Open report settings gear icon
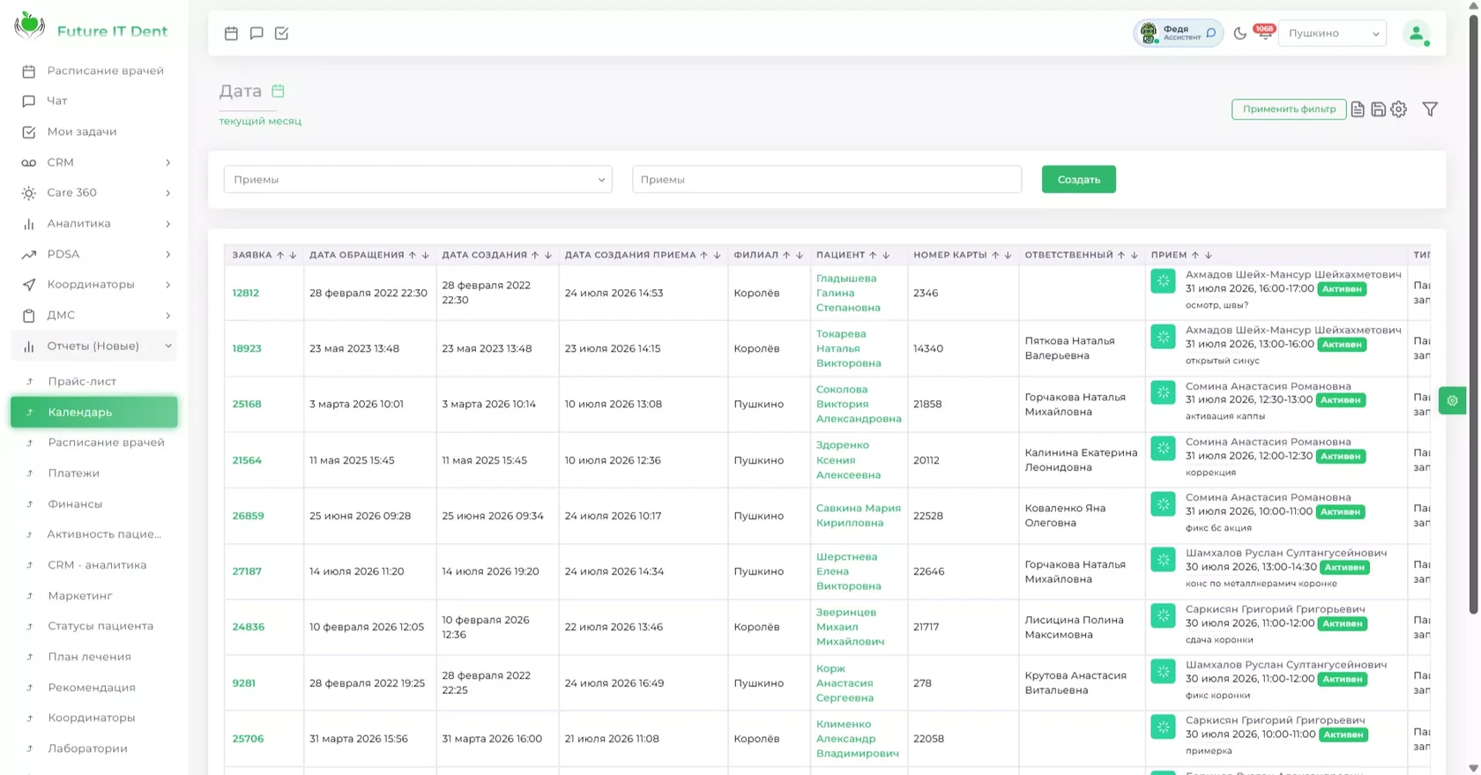Viewport: 1481px width, 775px height. click(x=1399, y=109)
